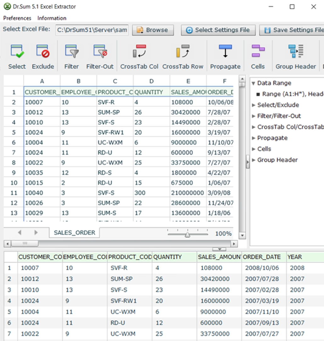Open the Preferences menu
324x341 pixels.
point(17,18)
